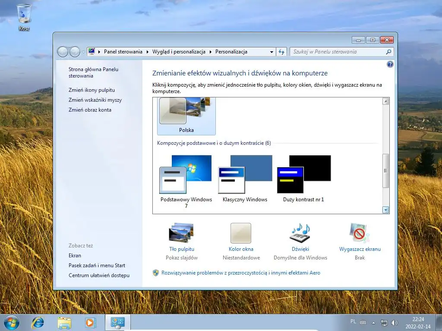
Task: Select 'Panel sterowania' in the breadcrumb
Action: pyautogui.click(x=123, y=52)
